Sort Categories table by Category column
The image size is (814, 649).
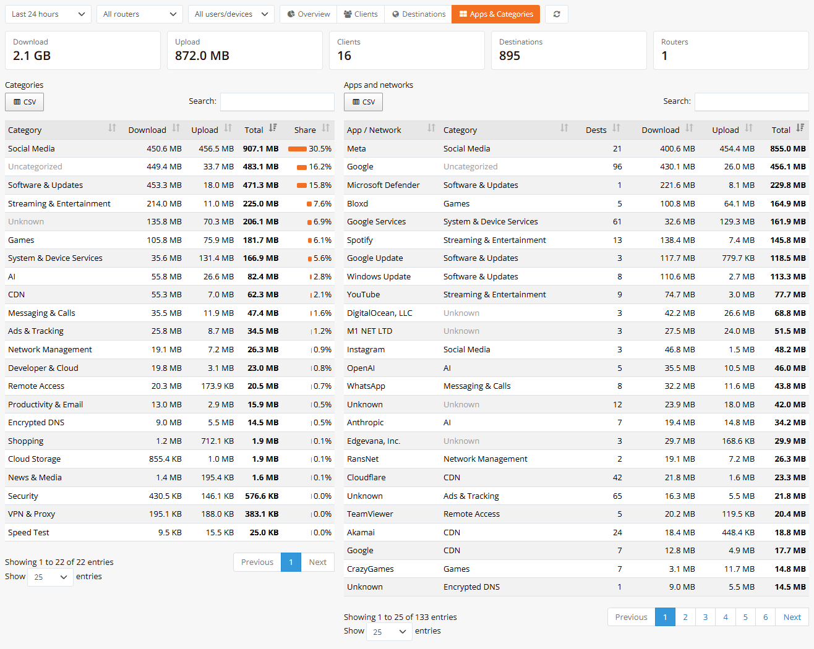tap(61, 130)
